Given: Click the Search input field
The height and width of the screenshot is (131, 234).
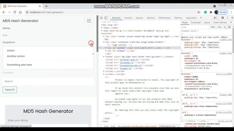Looking at the screenshot, I should [x=48, y=82].
